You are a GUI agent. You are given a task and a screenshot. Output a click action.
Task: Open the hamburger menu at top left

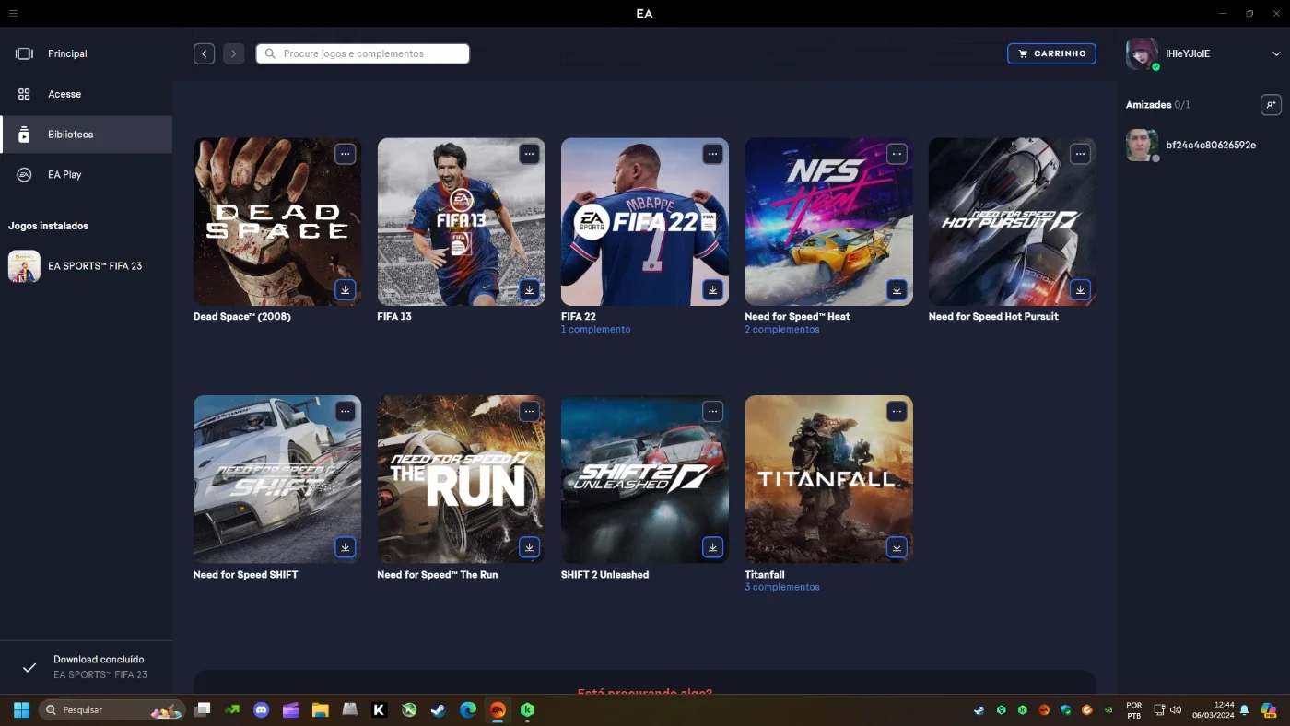13,14
